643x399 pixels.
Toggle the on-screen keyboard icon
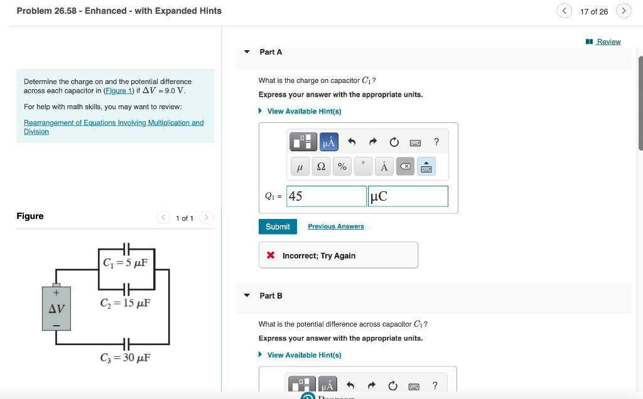coord(426,166)
